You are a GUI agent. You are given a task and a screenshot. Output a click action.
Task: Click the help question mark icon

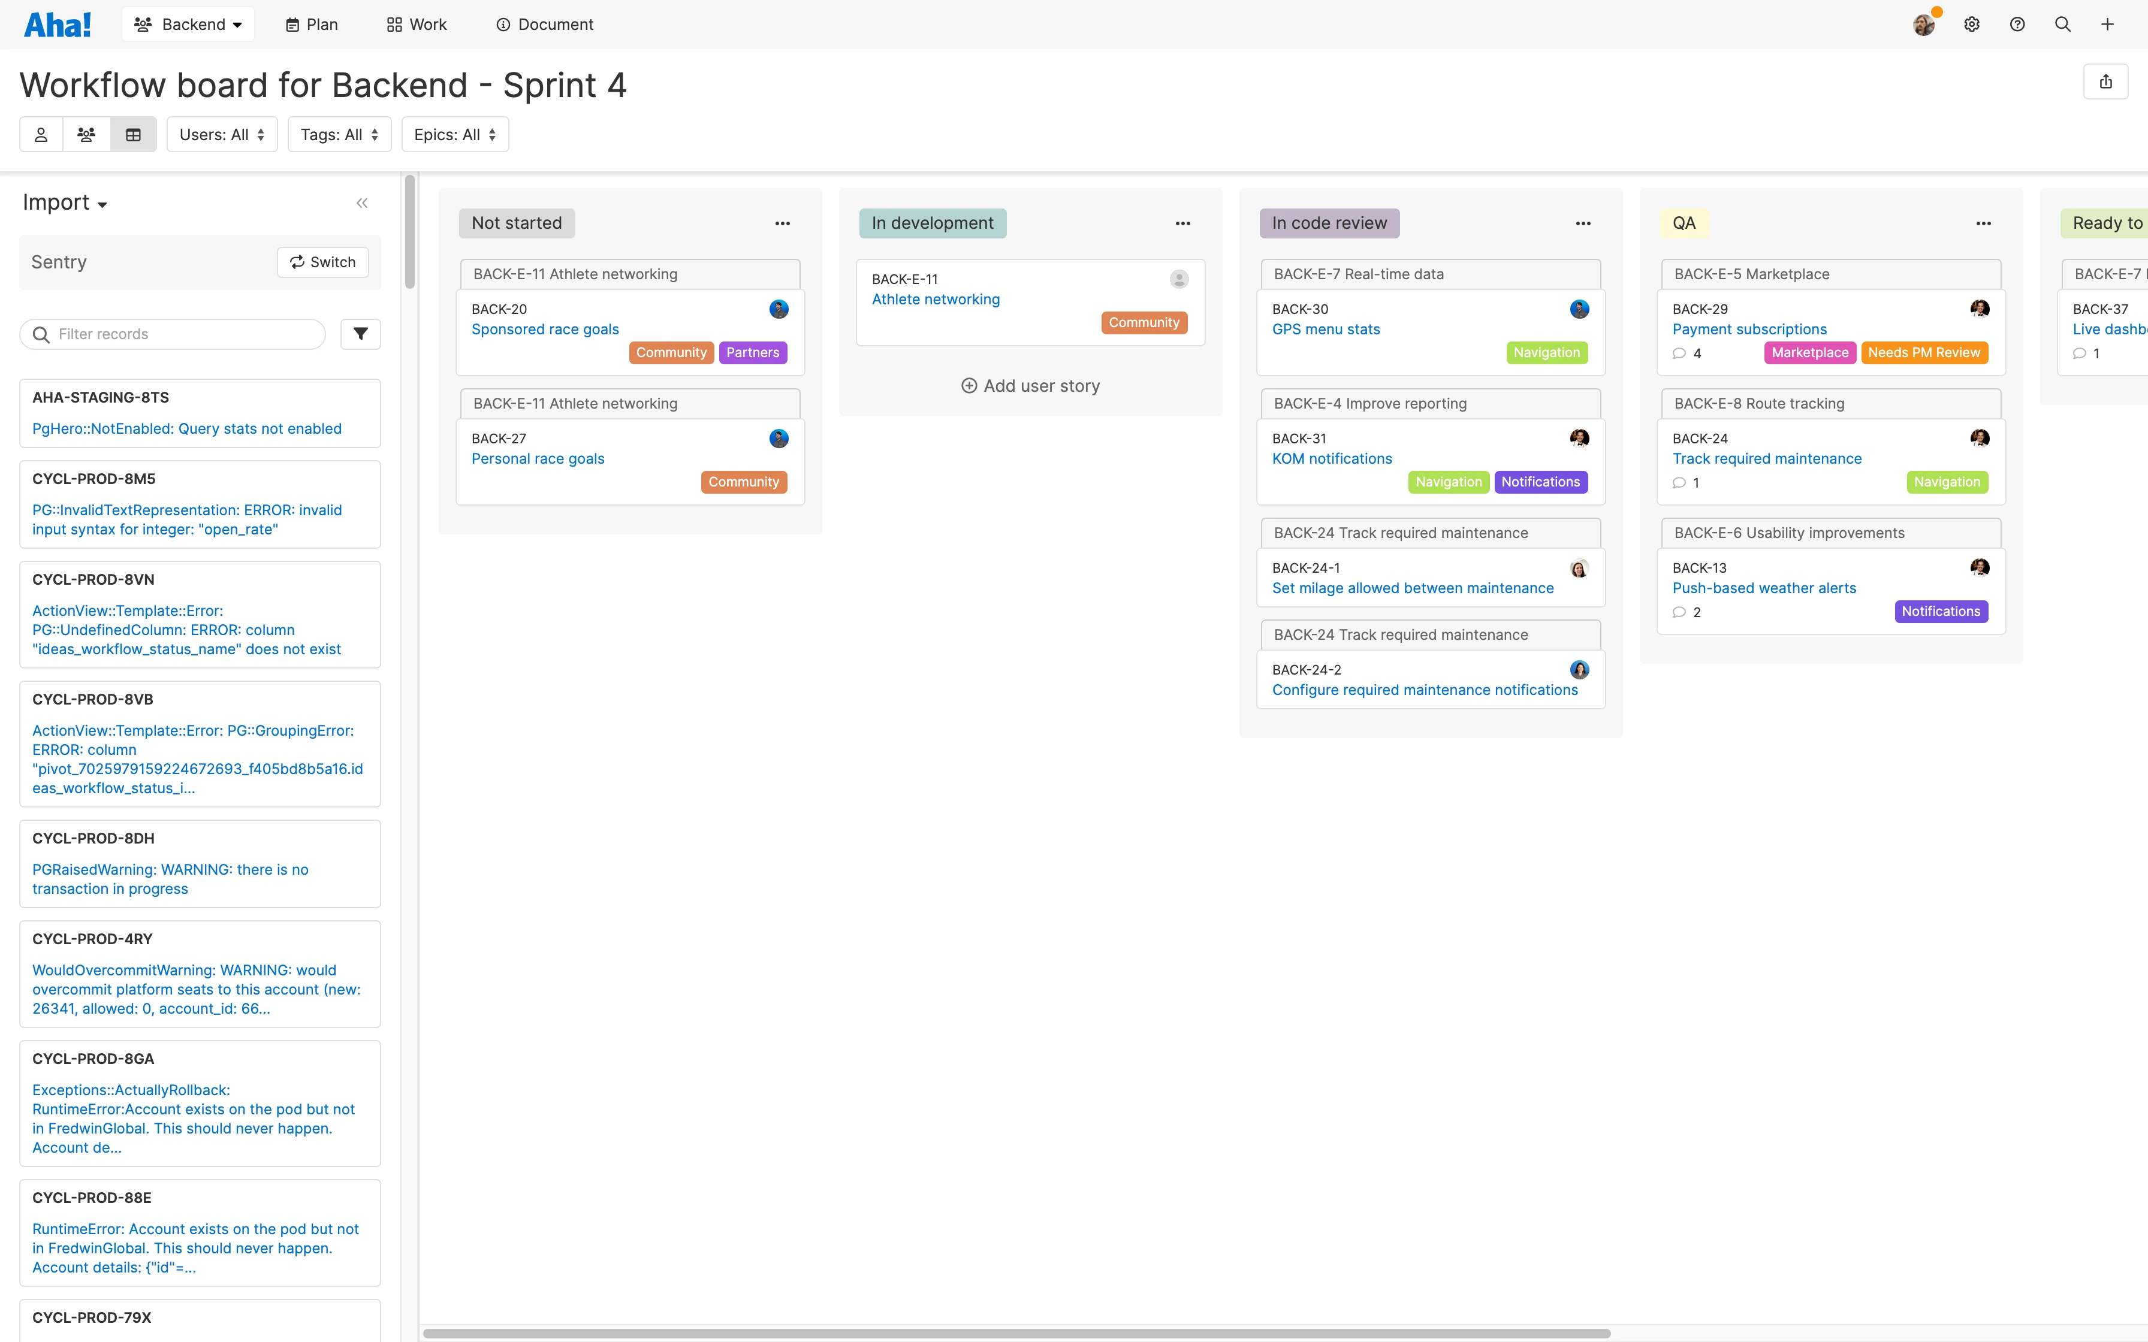pos(2017,25)
